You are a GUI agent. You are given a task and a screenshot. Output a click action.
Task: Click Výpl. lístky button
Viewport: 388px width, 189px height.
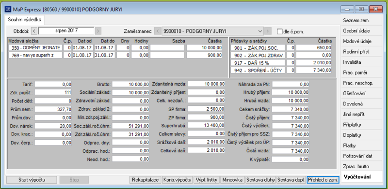click(x=207, y=180)
